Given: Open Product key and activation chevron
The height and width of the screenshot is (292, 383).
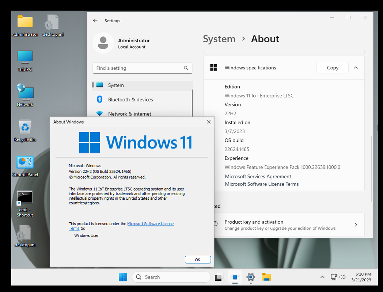Looking at the screenshot, I should [x=356, y=225].
